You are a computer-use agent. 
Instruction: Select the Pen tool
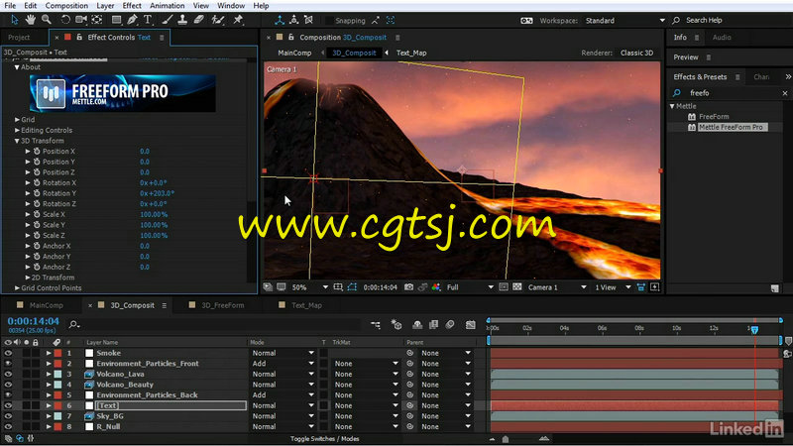[x=132, y=20]
